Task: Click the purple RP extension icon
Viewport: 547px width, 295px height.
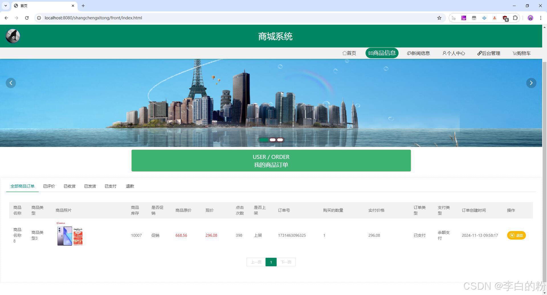Action: pos(464,18)
